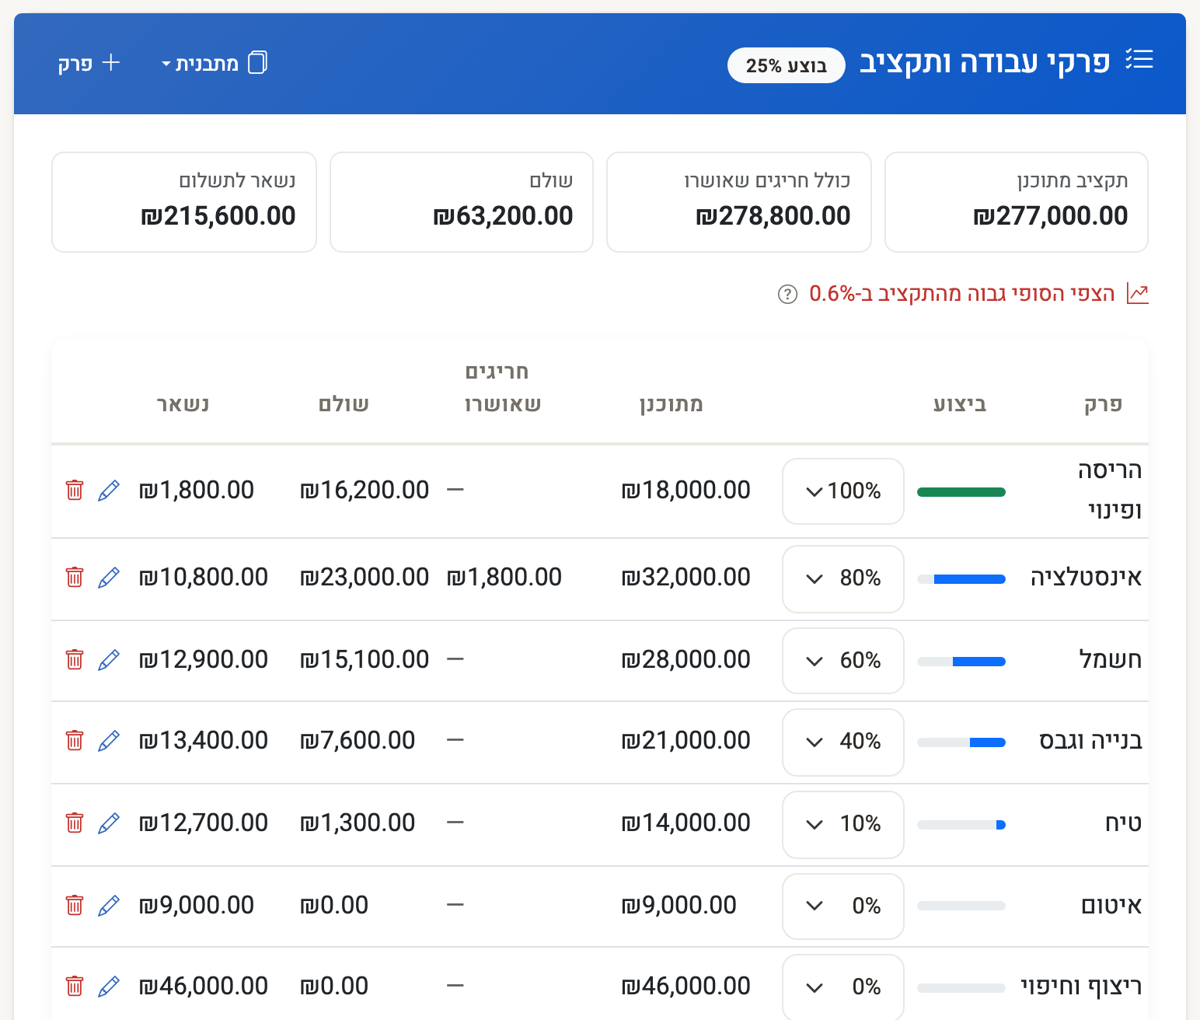Viewport: 1200px width, 1020px height.
Task: Click the חריגים שאושרו column header
Action: pos(502,387)
